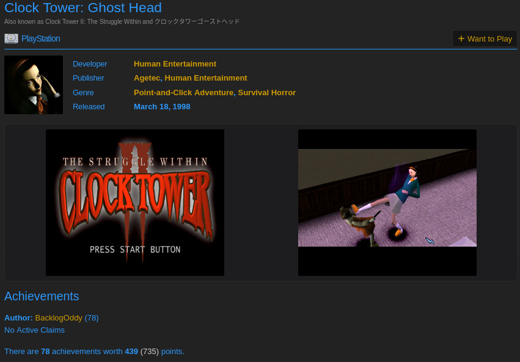Click the Genre field label
Viewport: 520px width, 362px height.
click(83, 93)
